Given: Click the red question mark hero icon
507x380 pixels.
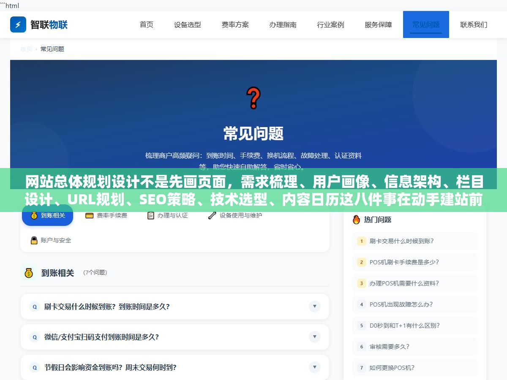Looking at the screenshot, I should [253, 98].
